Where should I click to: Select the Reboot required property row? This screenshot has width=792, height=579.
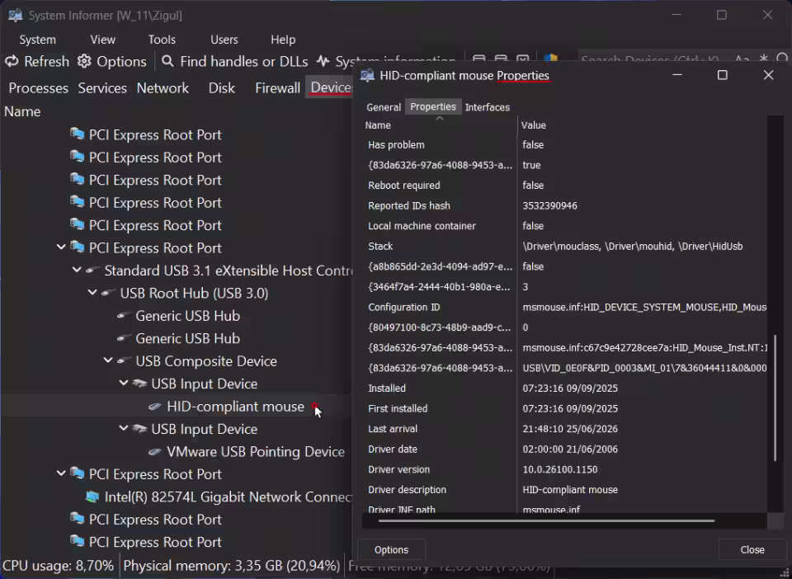(564, 186)
